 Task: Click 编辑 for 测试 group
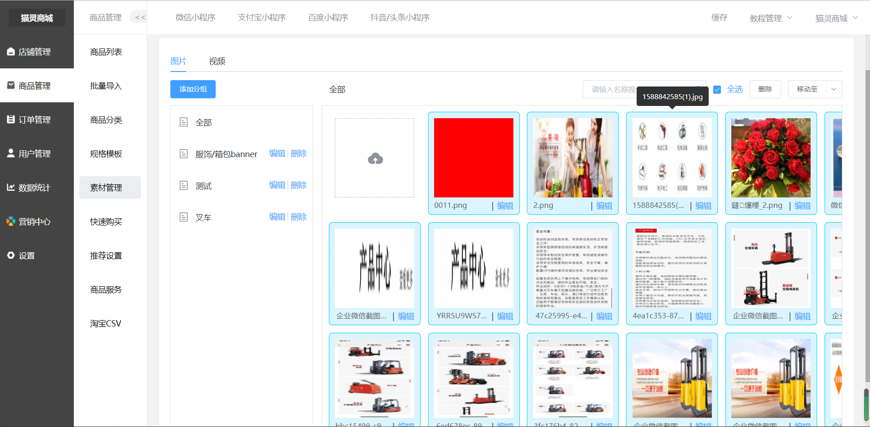click(277, 185)
